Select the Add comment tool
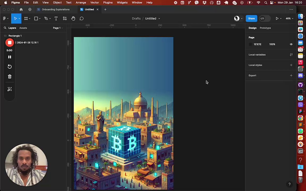Image resolution: width=306 pixels, height=191 pixels. point(82,19)
